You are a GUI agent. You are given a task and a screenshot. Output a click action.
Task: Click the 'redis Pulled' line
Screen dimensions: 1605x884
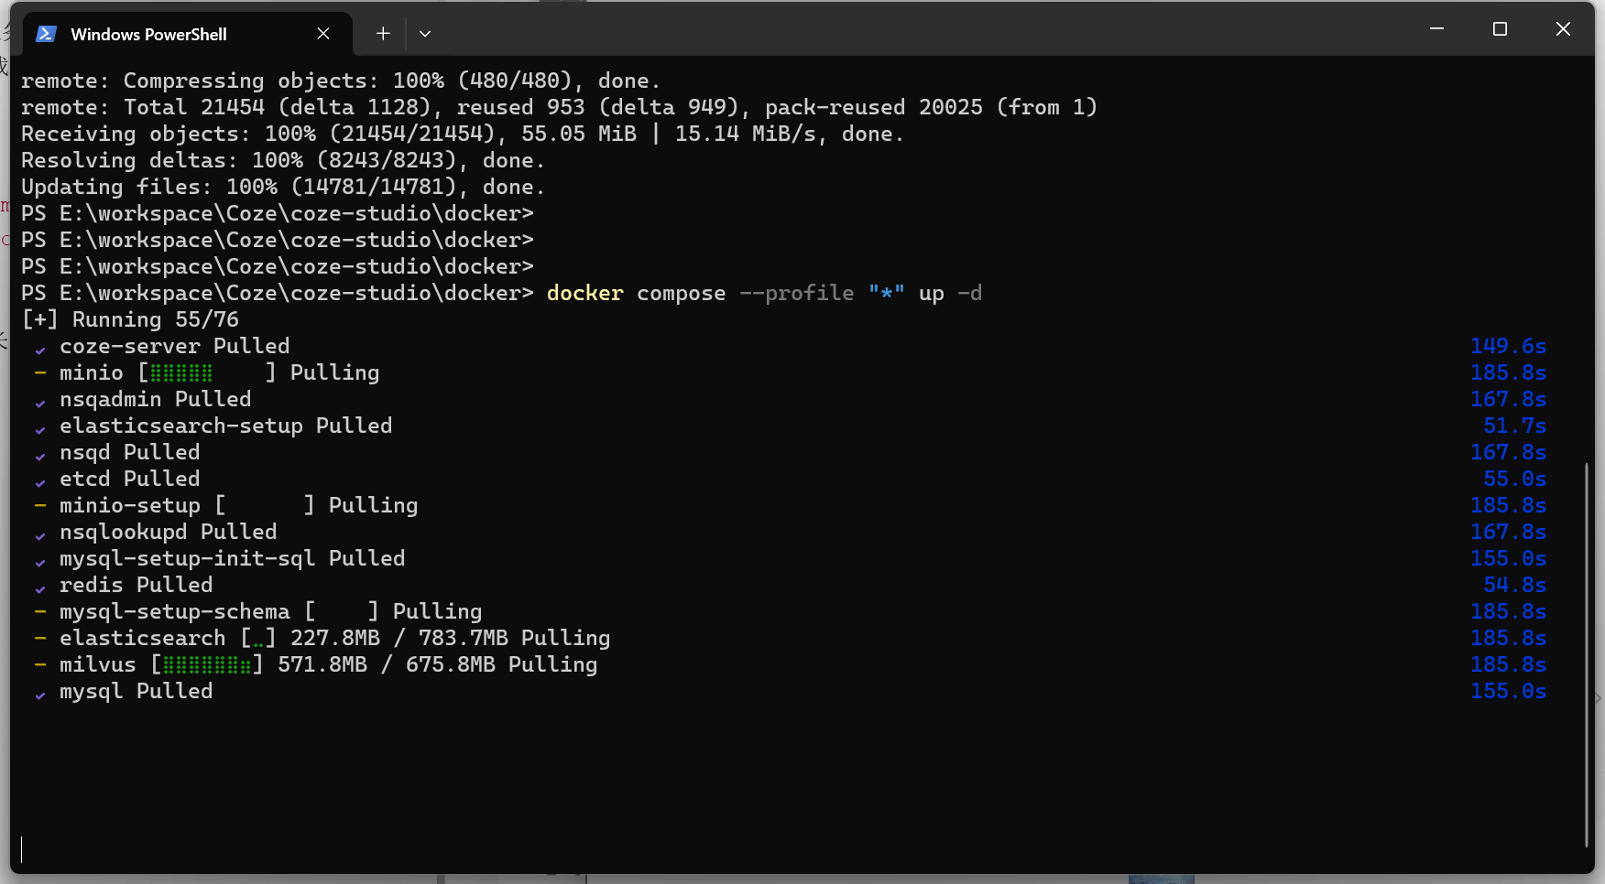136,586
